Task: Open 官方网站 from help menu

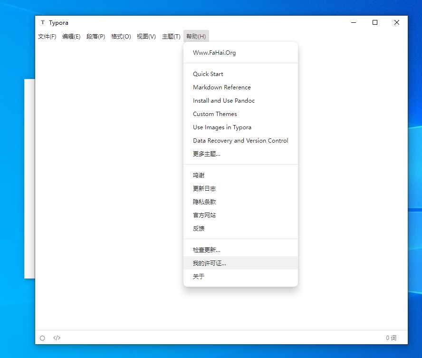Action: click(x=240, y=215)
